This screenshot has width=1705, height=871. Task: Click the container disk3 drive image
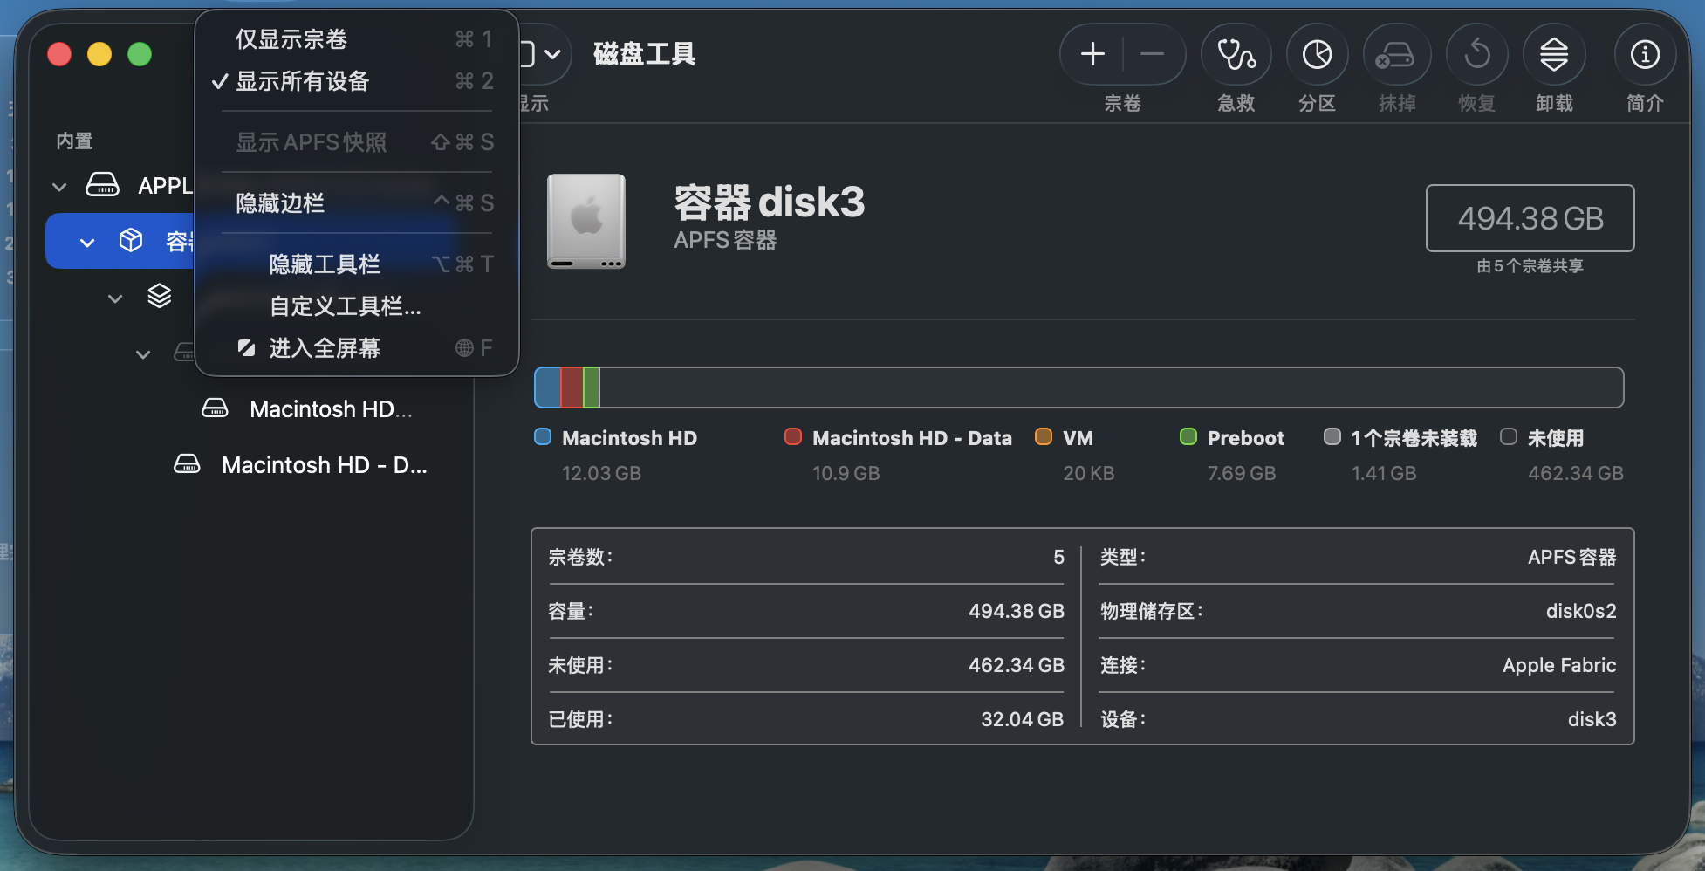586,221
